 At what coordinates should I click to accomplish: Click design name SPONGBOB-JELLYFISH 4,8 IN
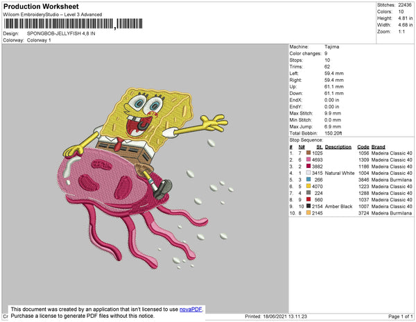click(x=61, y=33)
